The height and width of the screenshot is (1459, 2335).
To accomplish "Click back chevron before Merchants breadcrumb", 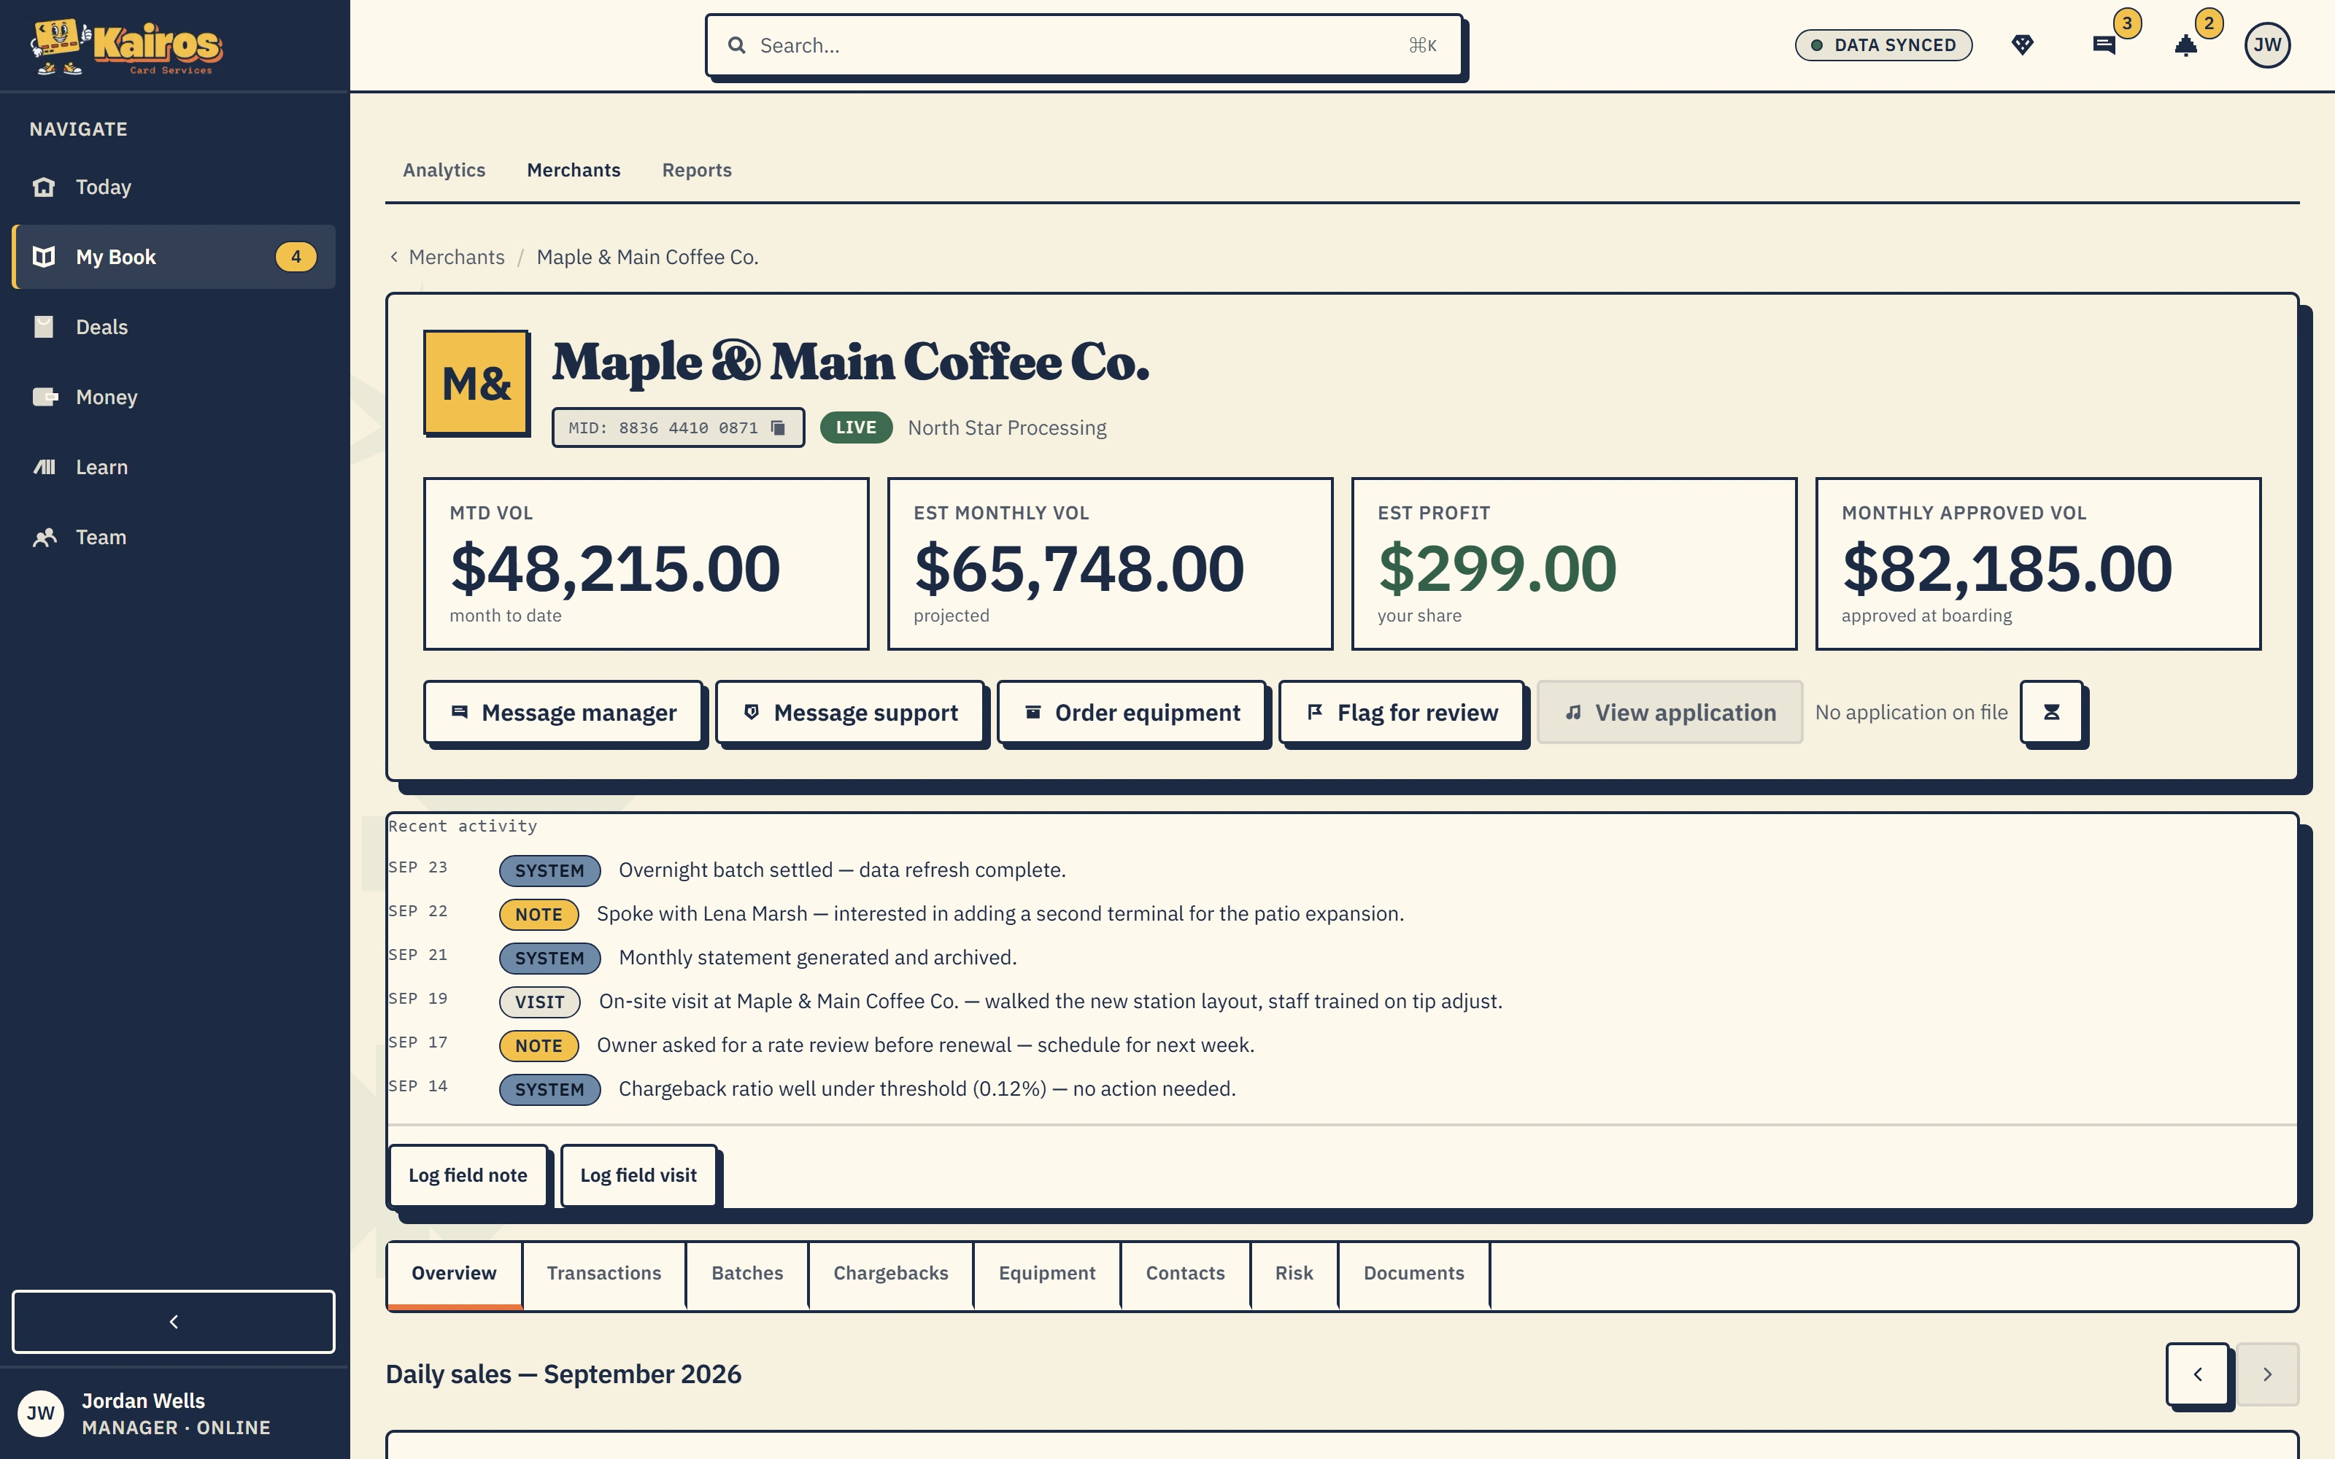I will tap(394, 257).
